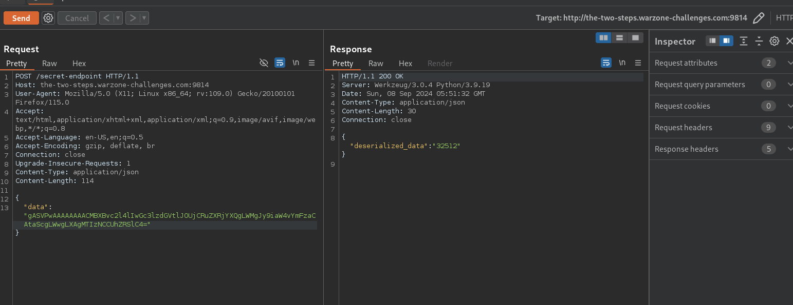Toggle non-printable \n characters in Request panel
Screen dimensions: 793x305
[296, 63]
